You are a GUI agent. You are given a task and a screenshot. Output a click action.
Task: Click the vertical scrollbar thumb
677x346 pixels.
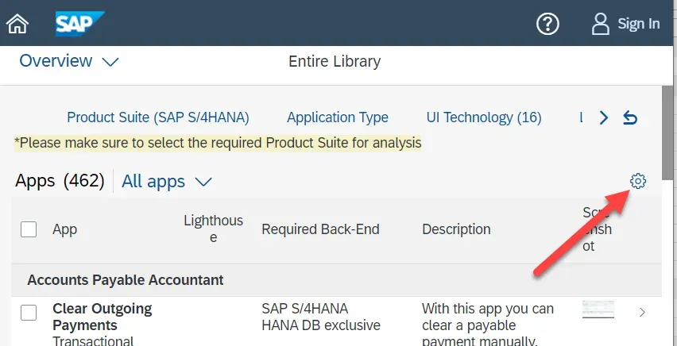[x=669, y=127]
